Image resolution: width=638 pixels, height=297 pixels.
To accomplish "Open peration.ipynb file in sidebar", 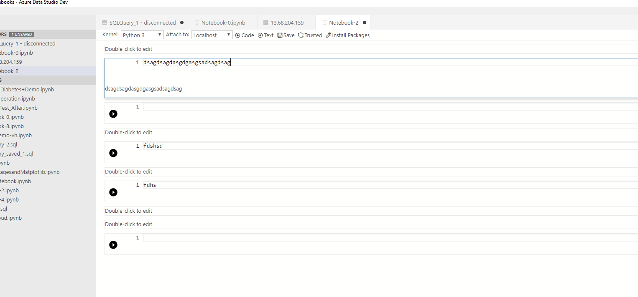I will 48,98.
